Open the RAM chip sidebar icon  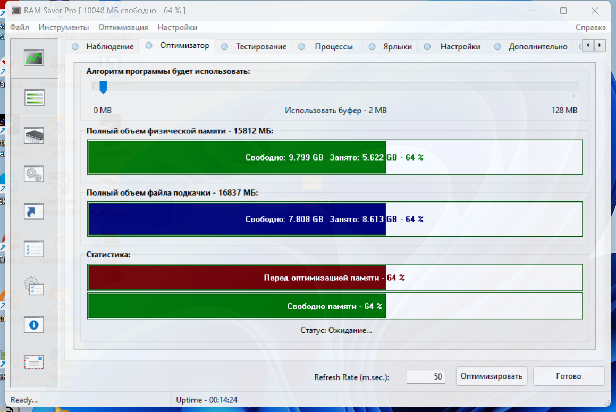tap(34, 136)
